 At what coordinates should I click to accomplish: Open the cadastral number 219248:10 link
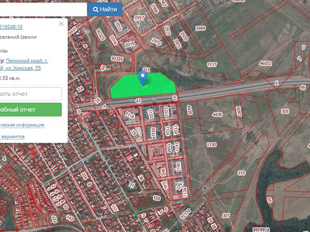click(11, 27)
